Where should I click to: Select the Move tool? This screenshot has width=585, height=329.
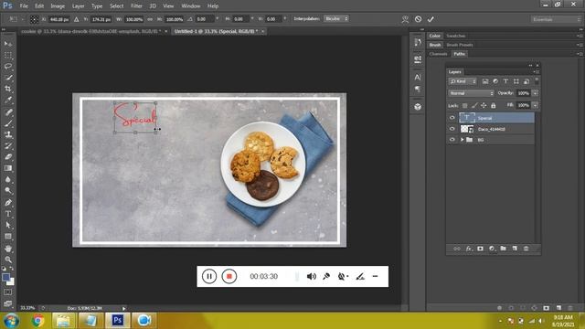(8, 44)
